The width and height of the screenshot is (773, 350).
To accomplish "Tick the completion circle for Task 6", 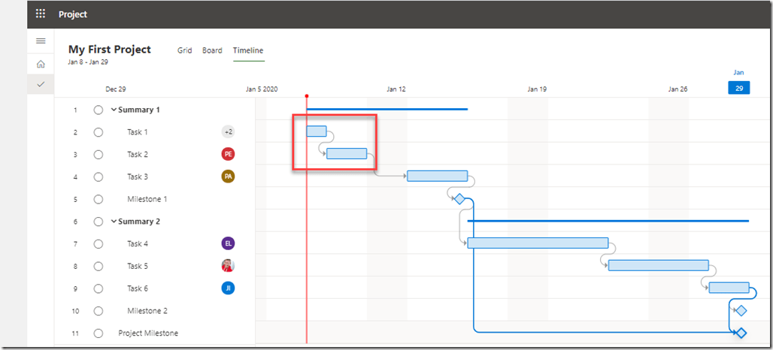I will [99, 288].
